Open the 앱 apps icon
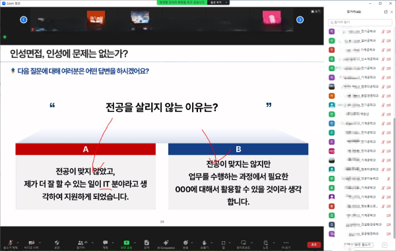 click(x=223, y=242)
